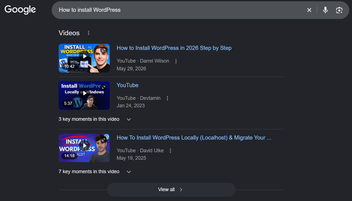Click YouTube · Devtamin source text
Viewport: 352px width, 201px height.
coord(139,98)
